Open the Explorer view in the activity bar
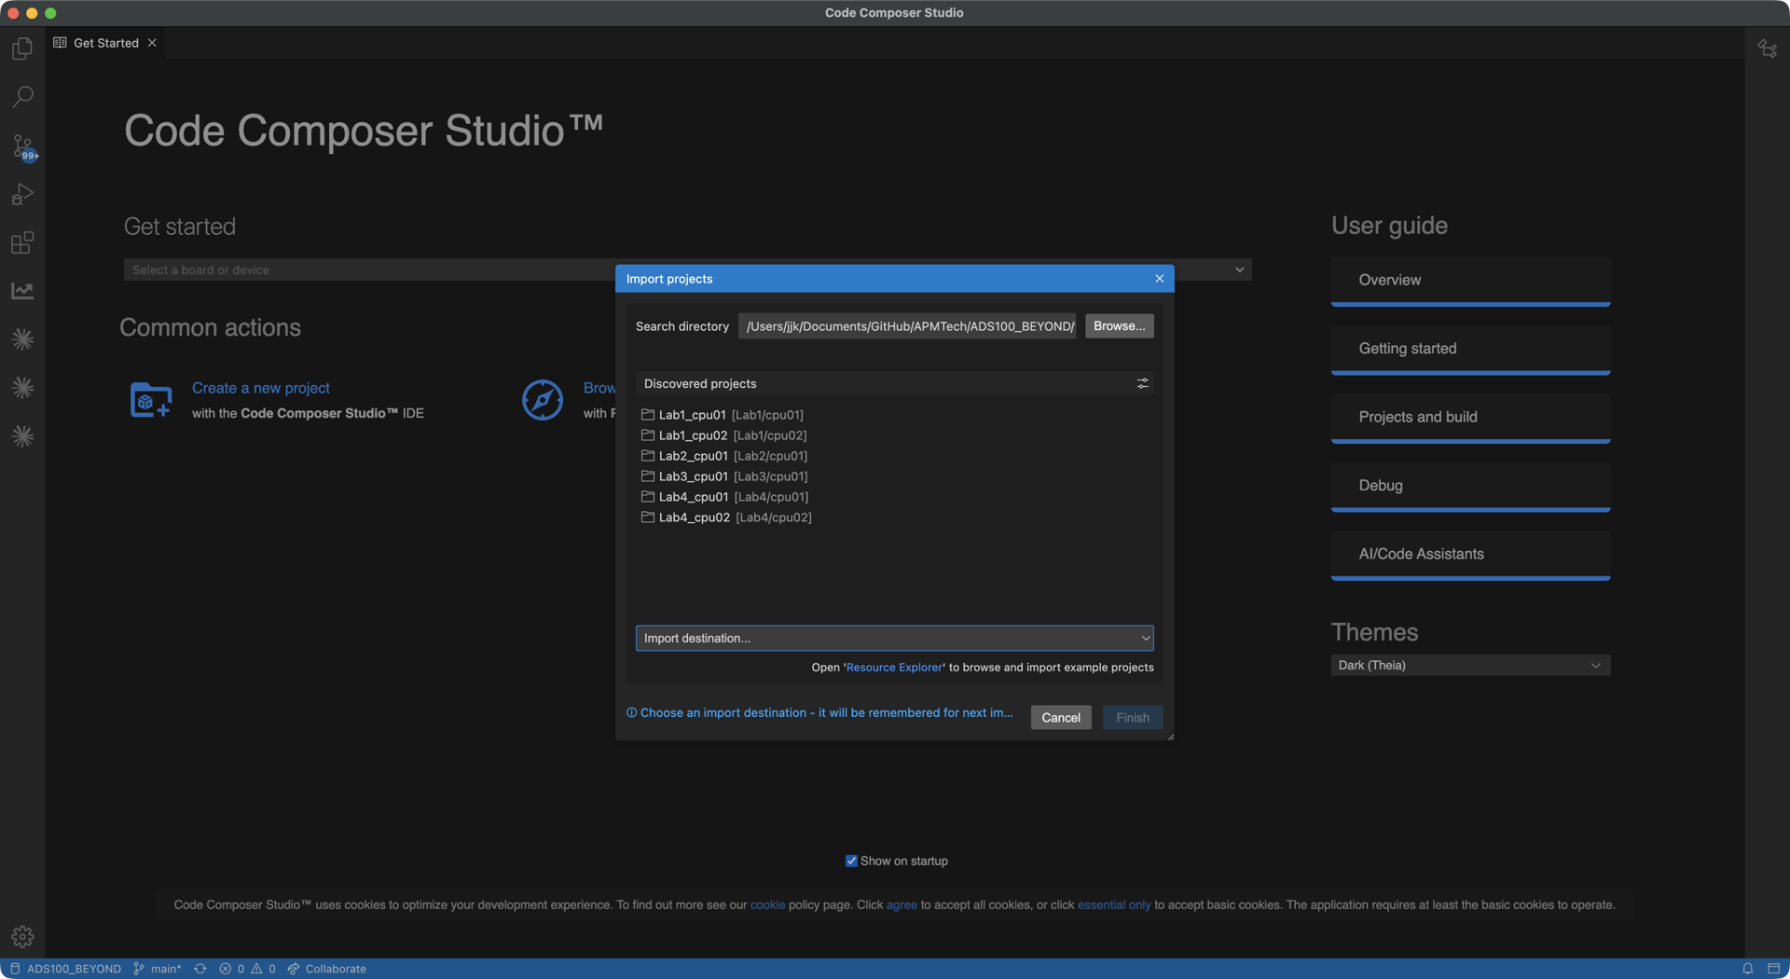 (x=22, y=48)
